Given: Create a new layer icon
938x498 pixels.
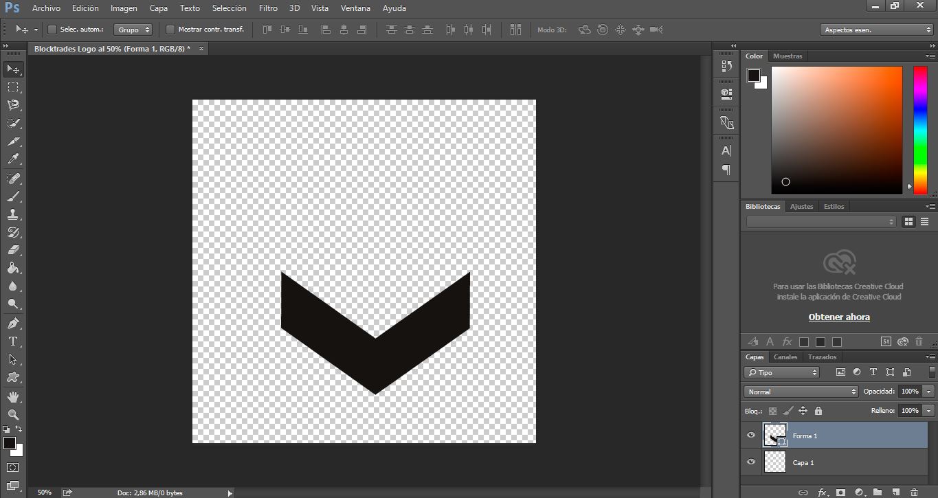Looking at the screenshot, I should [x=895, y=492].
